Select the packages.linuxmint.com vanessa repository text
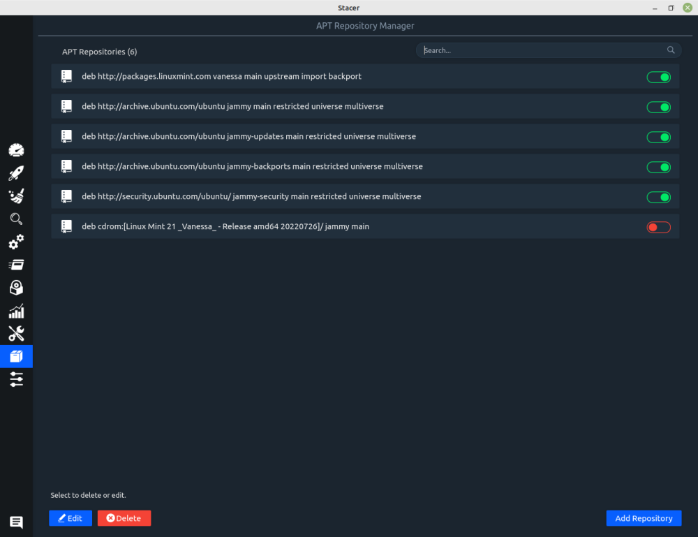The height and width of the screenshot is (537, 698). (x=221, y=76)
